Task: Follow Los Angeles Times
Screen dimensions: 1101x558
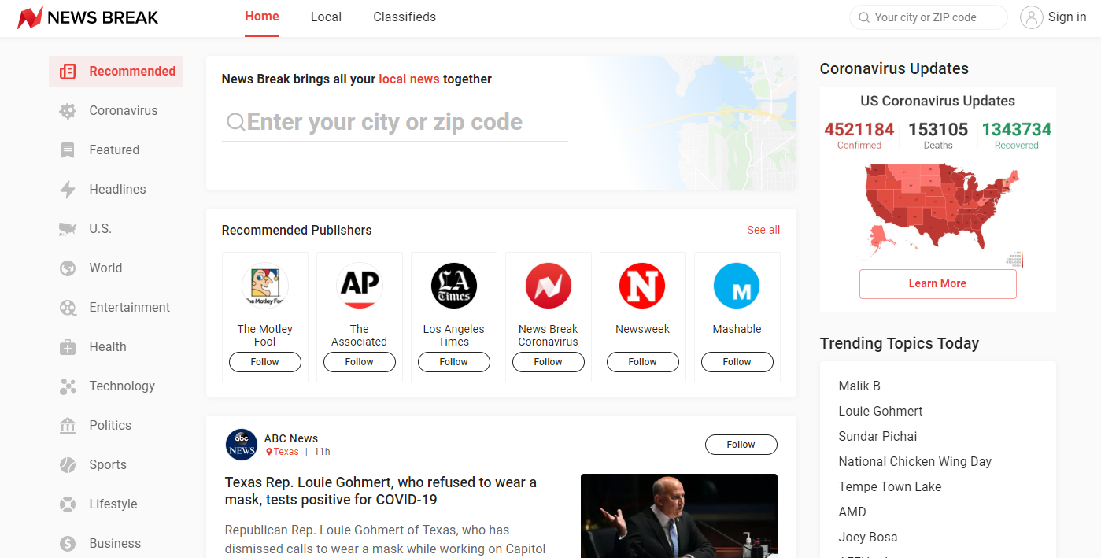Action: point(454,362)
